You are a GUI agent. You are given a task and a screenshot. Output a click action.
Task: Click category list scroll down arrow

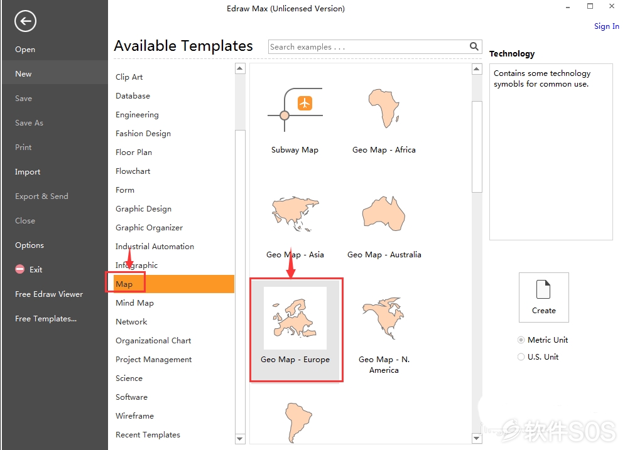(x=240, y=439)
